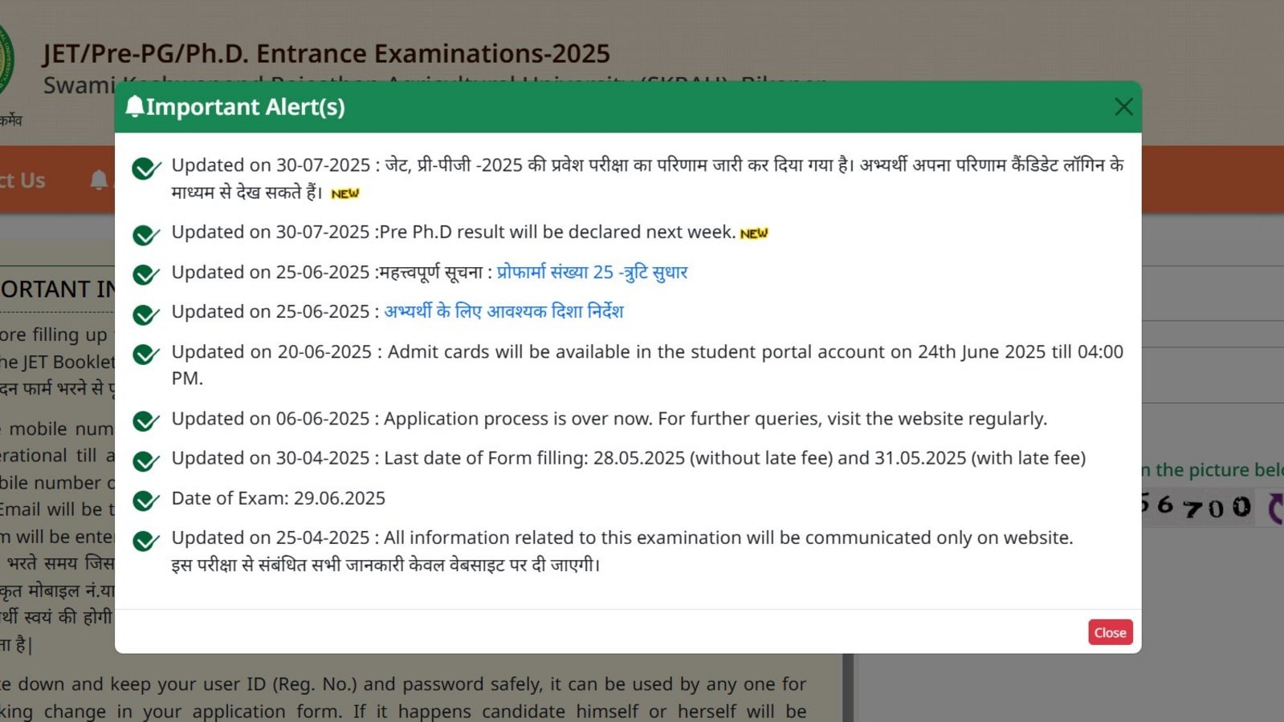Click the NEW badge after the Hindi result announcement
Image resolution: width=1284 pixels, height=722 pixels.
click(344, 193)
